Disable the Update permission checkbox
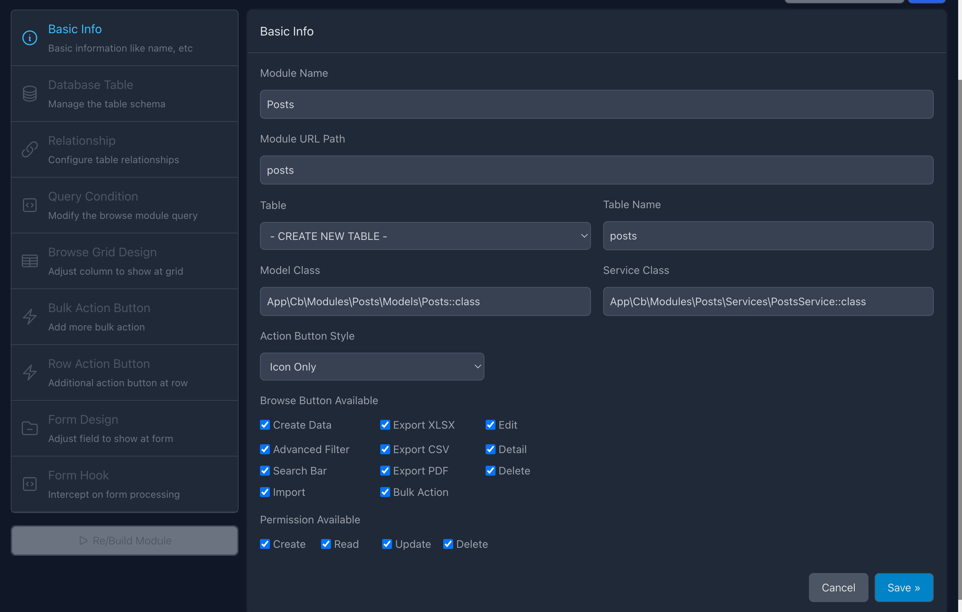 tap(387, 544)
